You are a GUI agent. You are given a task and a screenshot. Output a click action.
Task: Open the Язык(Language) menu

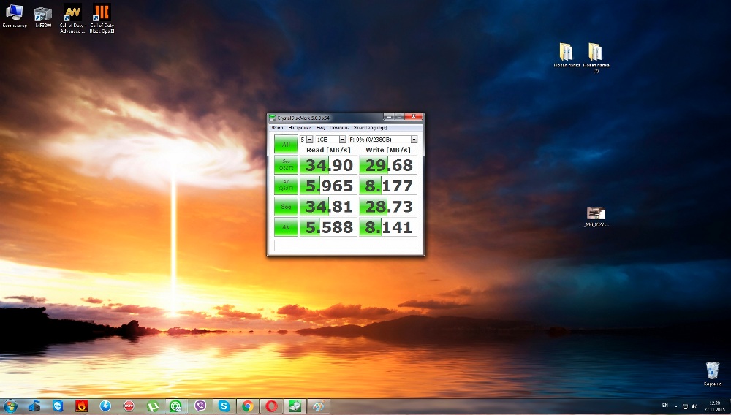[370, 128]
